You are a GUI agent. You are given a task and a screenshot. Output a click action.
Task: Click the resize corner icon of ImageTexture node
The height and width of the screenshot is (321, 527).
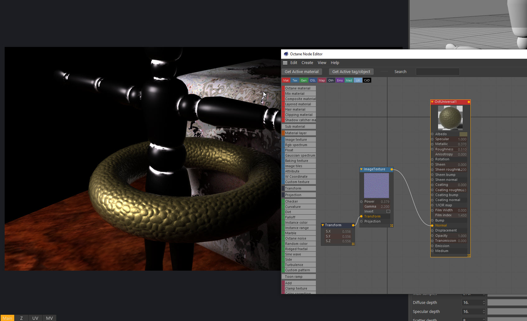392,226
